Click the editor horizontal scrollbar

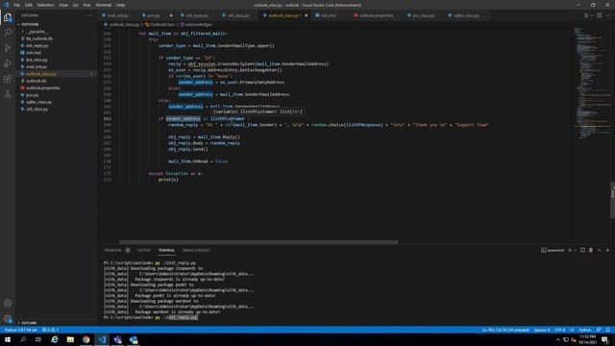click(x=258, y=242)
